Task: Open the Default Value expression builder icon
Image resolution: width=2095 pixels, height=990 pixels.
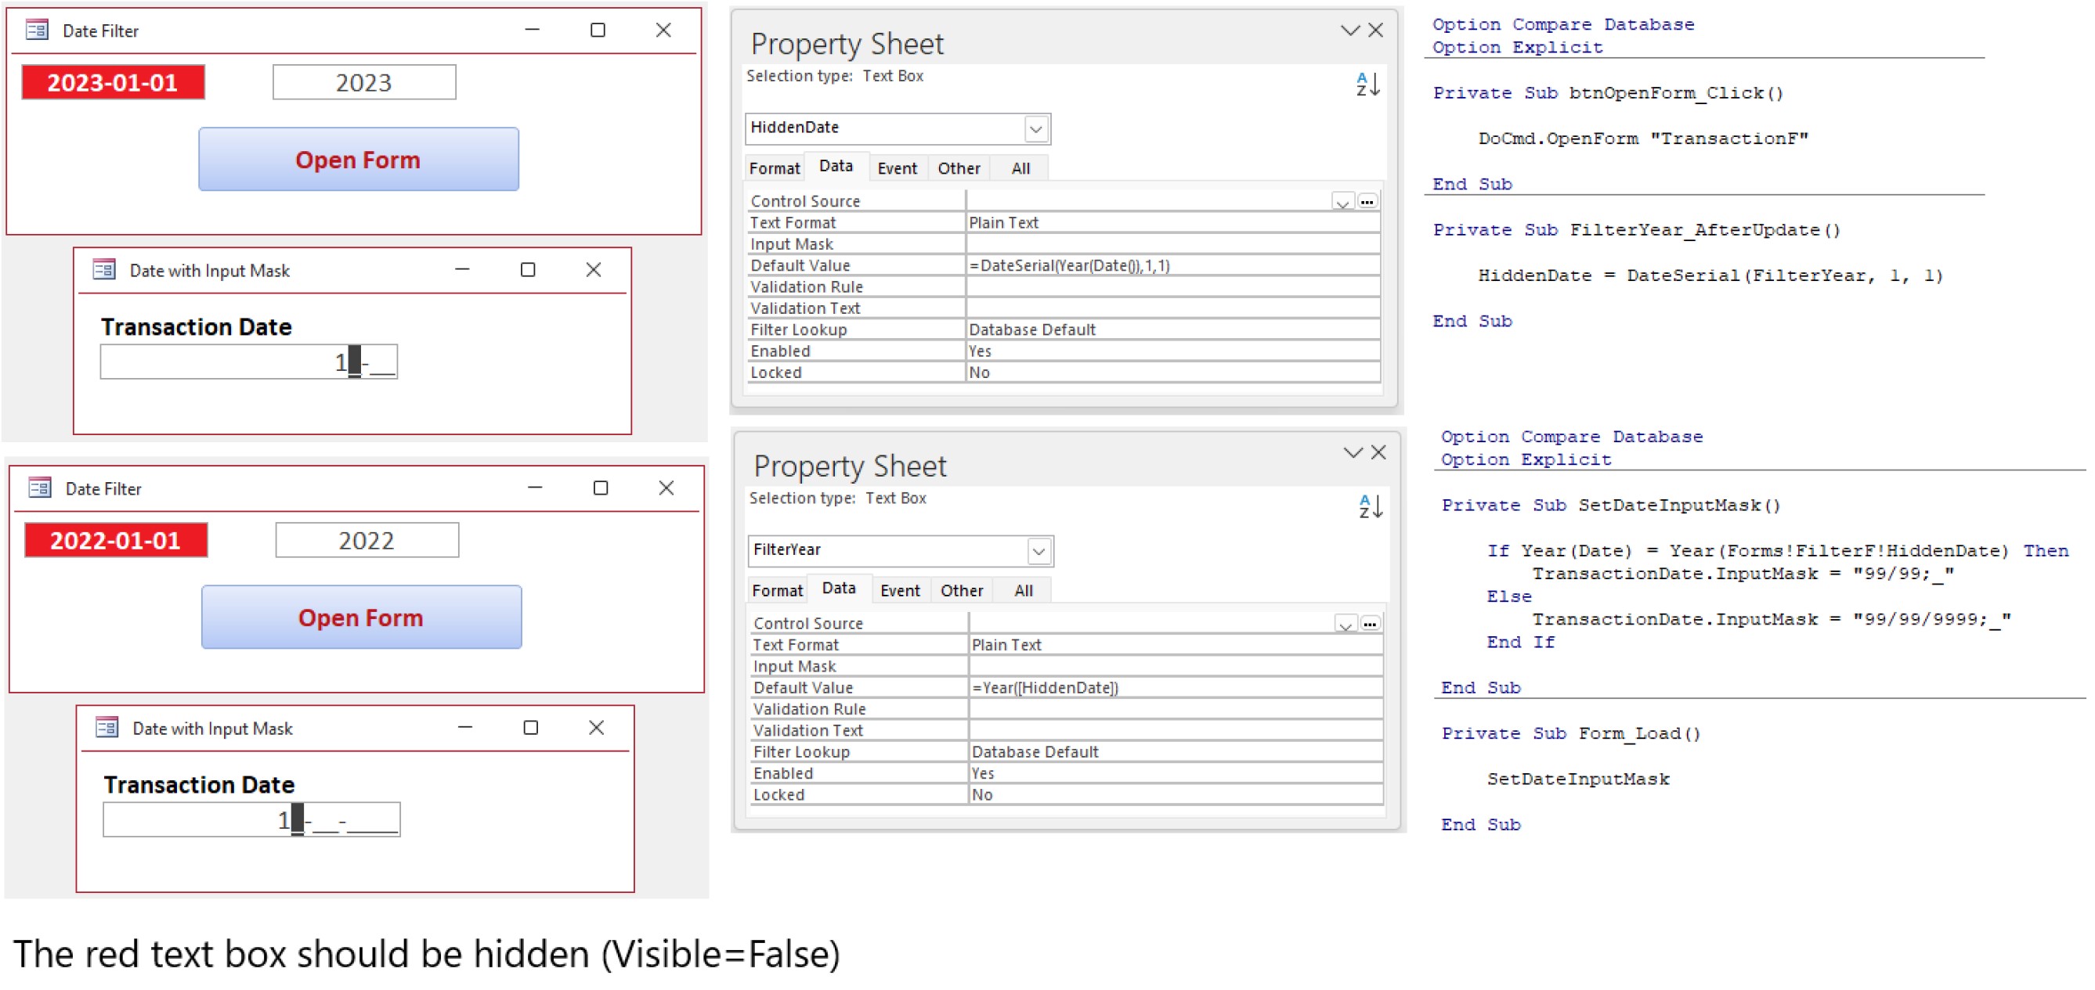Action: (x=1369, y=201)
